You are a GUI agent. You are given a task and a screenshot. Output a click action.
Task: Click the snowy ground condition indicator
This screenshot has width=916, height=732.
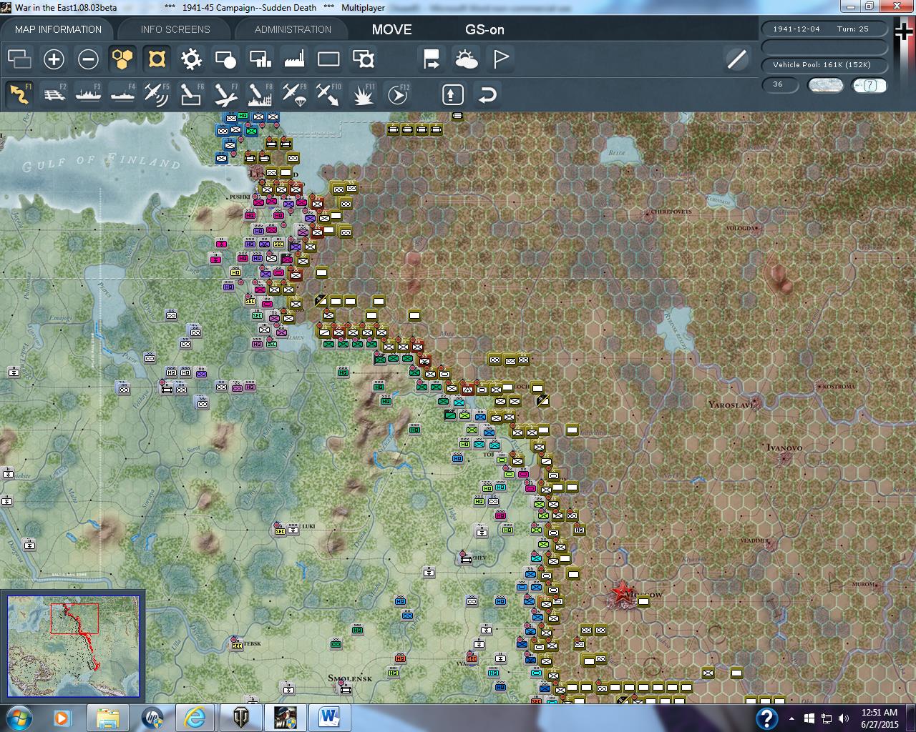pyautogui.click(x=825, y=85)
